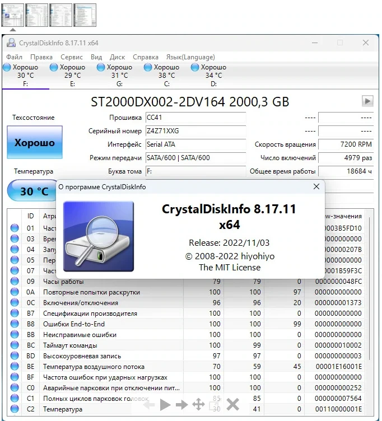Viewport: 382px width, 421px height.
Task: Click the 30 °C temperature button
Action: 32,191
